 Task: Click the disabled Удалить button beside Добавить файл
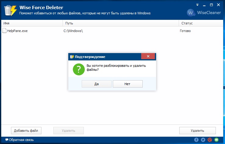tap(69, 131)
